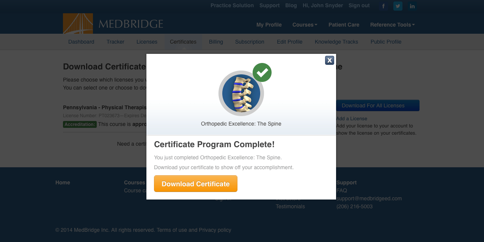Open the My Profile menu
484x242 pixels.
point(269,25)
